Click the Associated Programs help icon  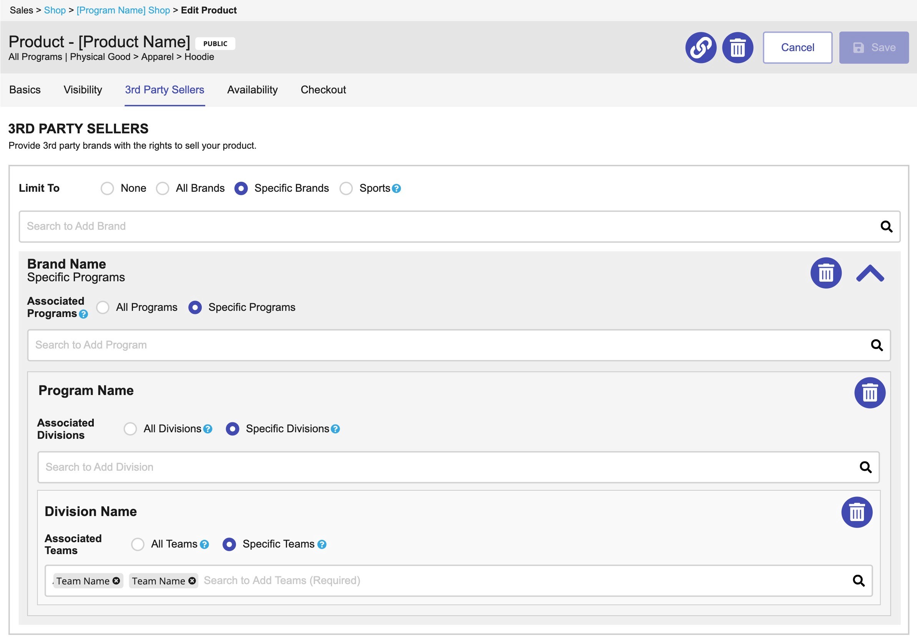pos(83,314)
